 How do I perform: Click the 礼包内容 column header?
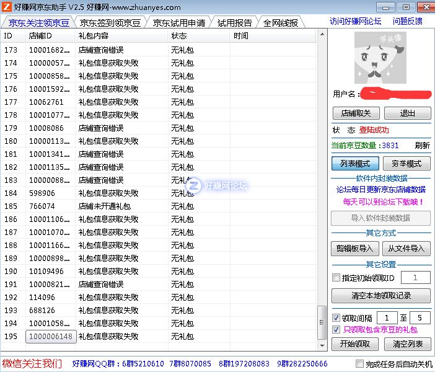[x=121, y=36]
